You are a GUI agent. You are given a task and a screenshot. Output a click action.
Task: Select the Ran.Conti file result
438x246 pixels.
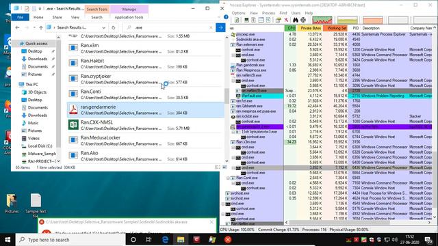coord(145,94)
